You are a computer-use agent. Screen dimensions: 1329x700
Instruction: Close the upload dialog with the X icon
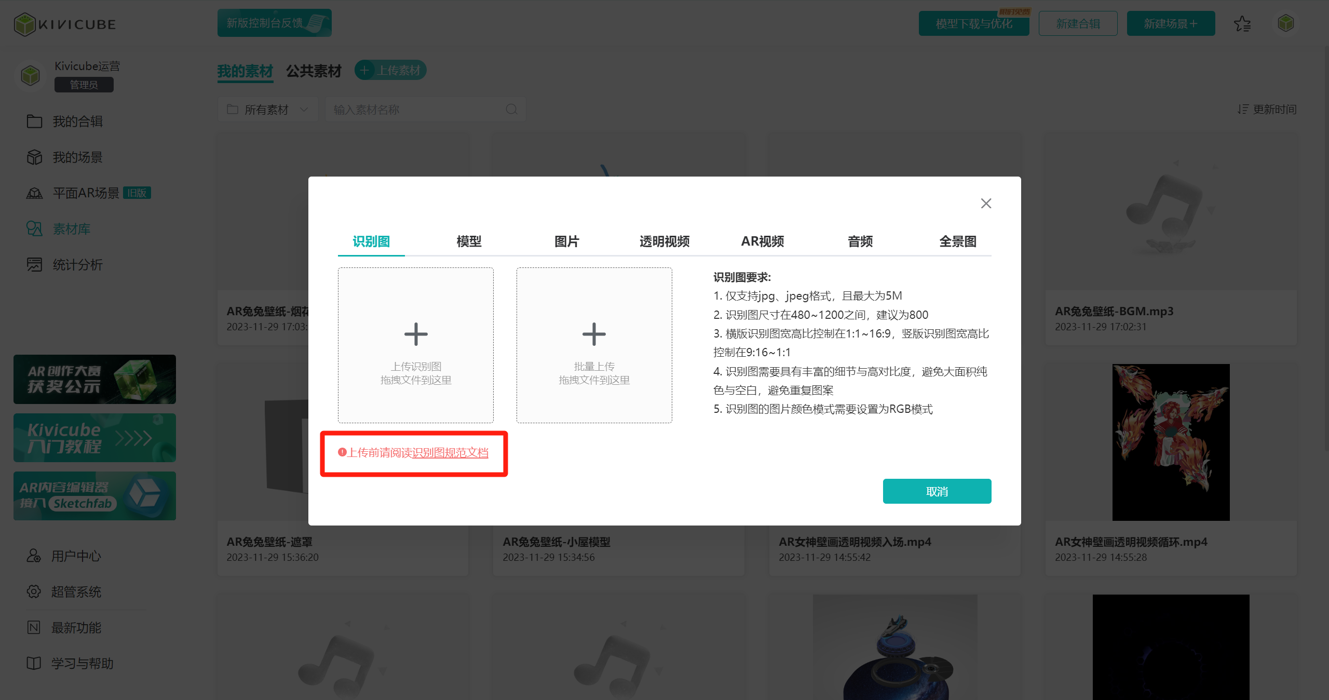coord(986,204)
